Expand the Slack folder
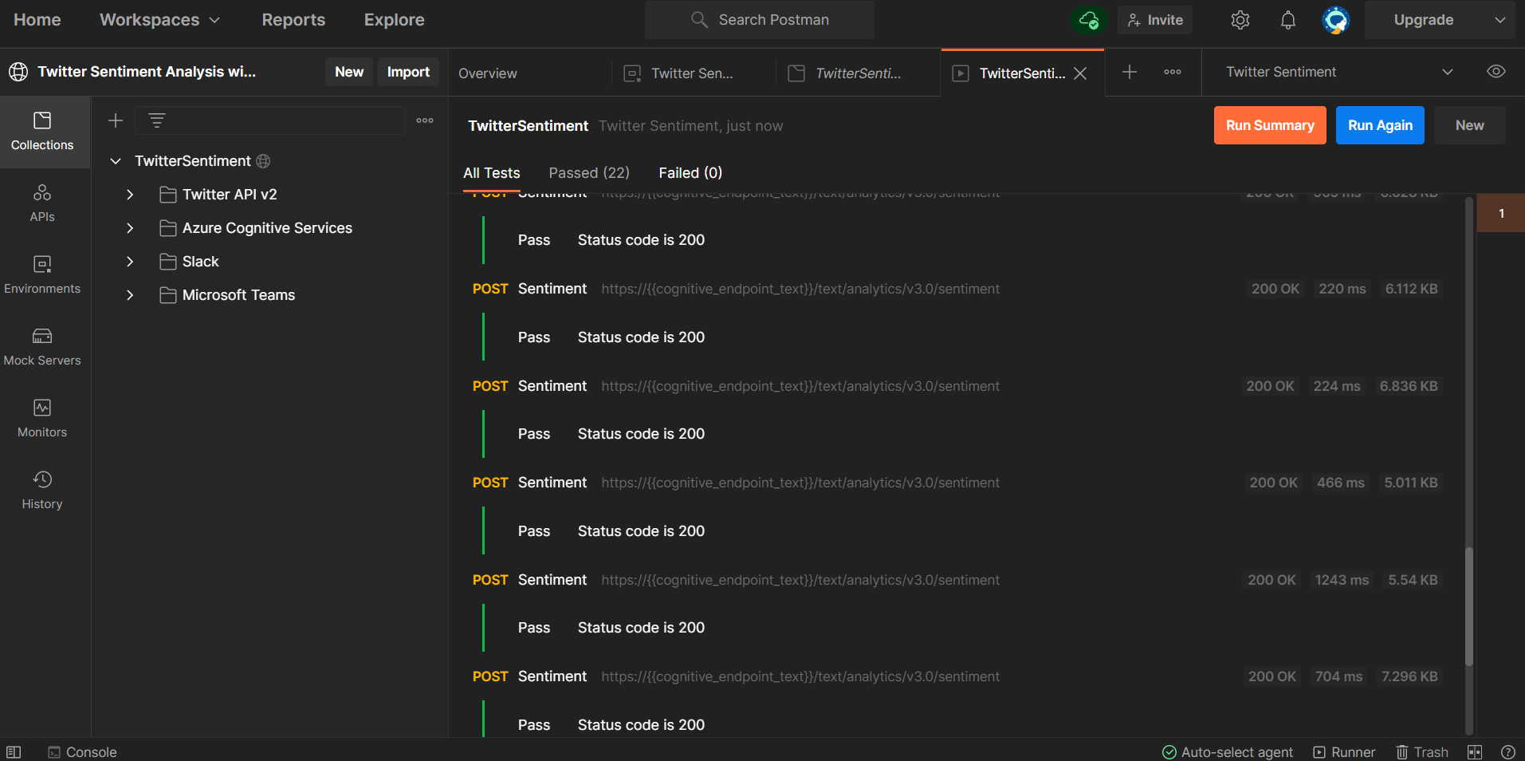 pos(130,262)
